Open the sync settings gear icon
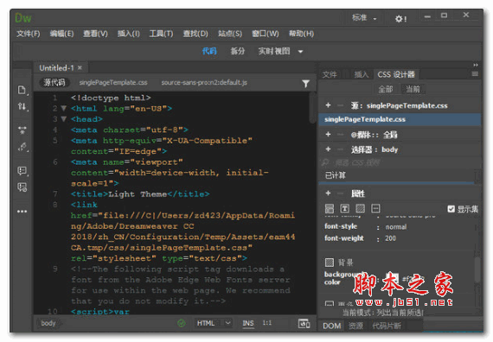The height and width of the screenshot is (342, 493). (x=400, y=19)
